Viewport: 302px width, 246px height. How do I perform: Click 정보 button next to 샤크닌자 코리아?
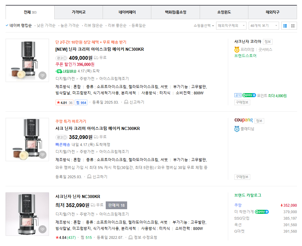point(268,42)
